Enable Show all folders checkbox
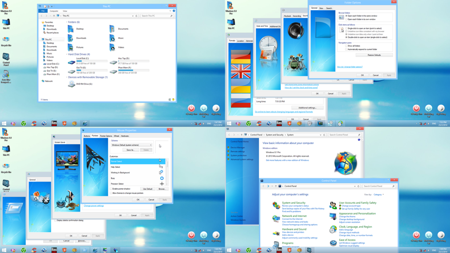The image size is (450, 253). (x=346, y=46)
